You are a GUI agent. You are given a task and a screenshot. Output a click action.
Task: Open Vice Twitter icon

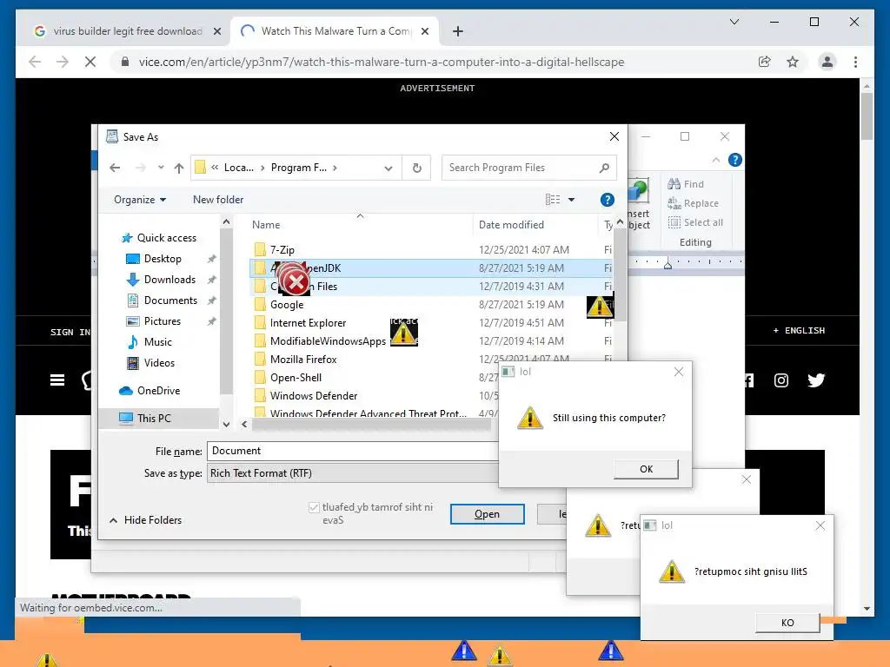[x=815, y=380]
